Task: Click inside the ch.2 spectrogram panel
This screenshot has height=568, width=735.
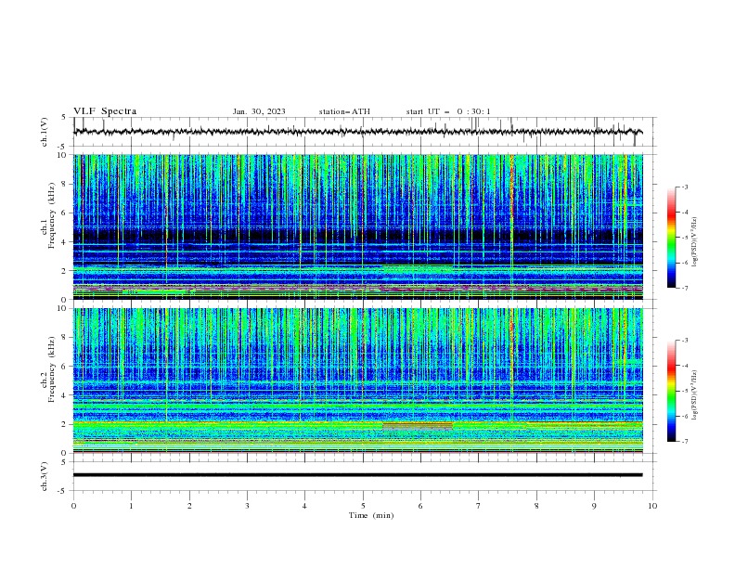Action: point(358,381)
